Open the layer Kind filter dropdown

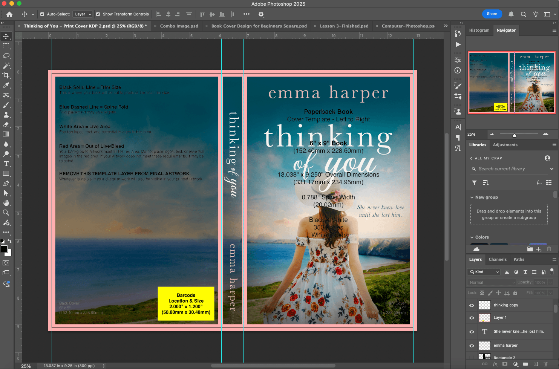(484, 272)
